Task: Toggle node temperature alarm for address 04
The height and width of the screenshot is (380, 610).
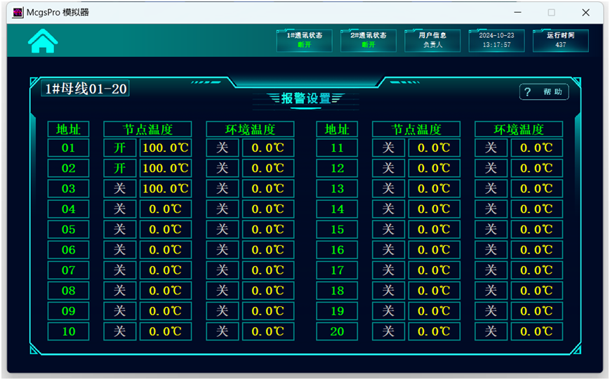Action: point(120,209)
